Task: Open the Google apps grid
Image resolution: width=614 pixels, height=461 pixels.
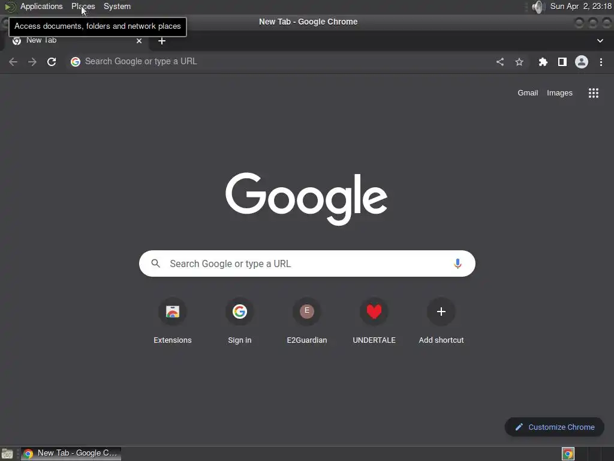Action: click(594, 93)
